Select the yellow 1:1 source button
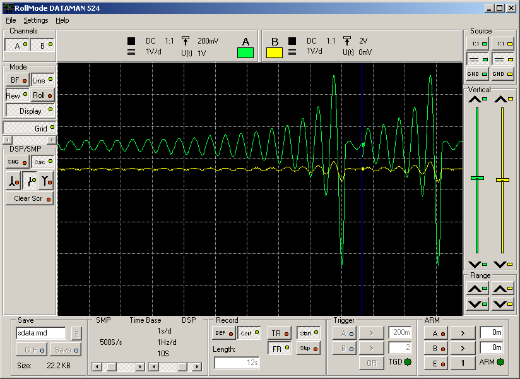 tap(502, 44)
